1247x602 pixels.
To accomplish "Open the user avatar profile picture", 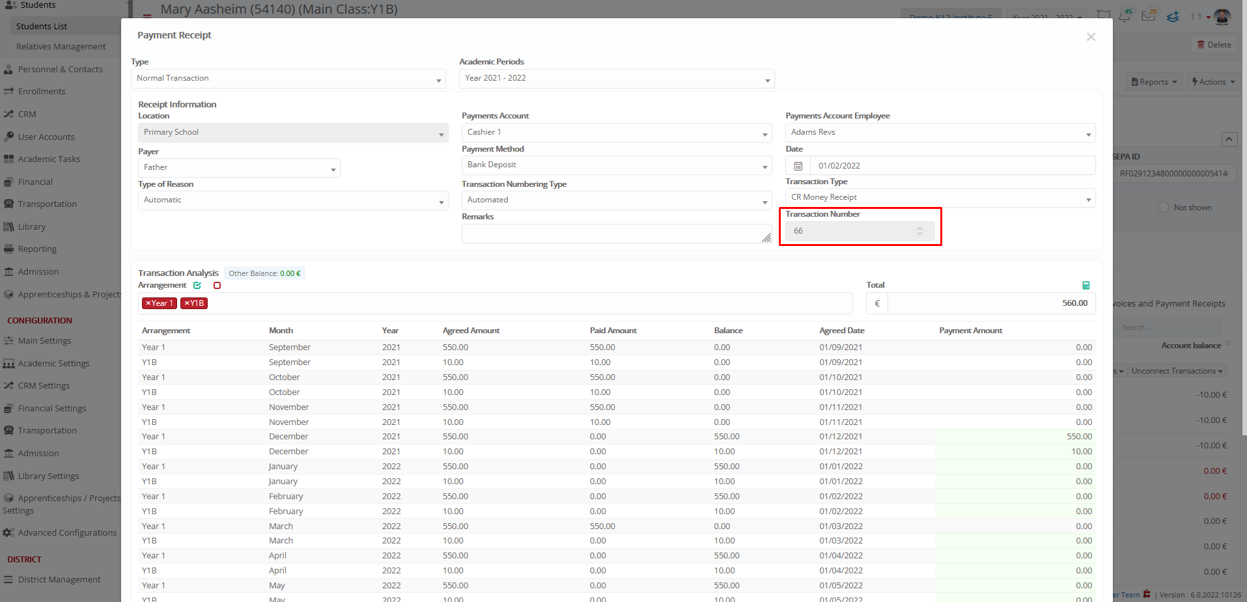I will [1222, 16].
